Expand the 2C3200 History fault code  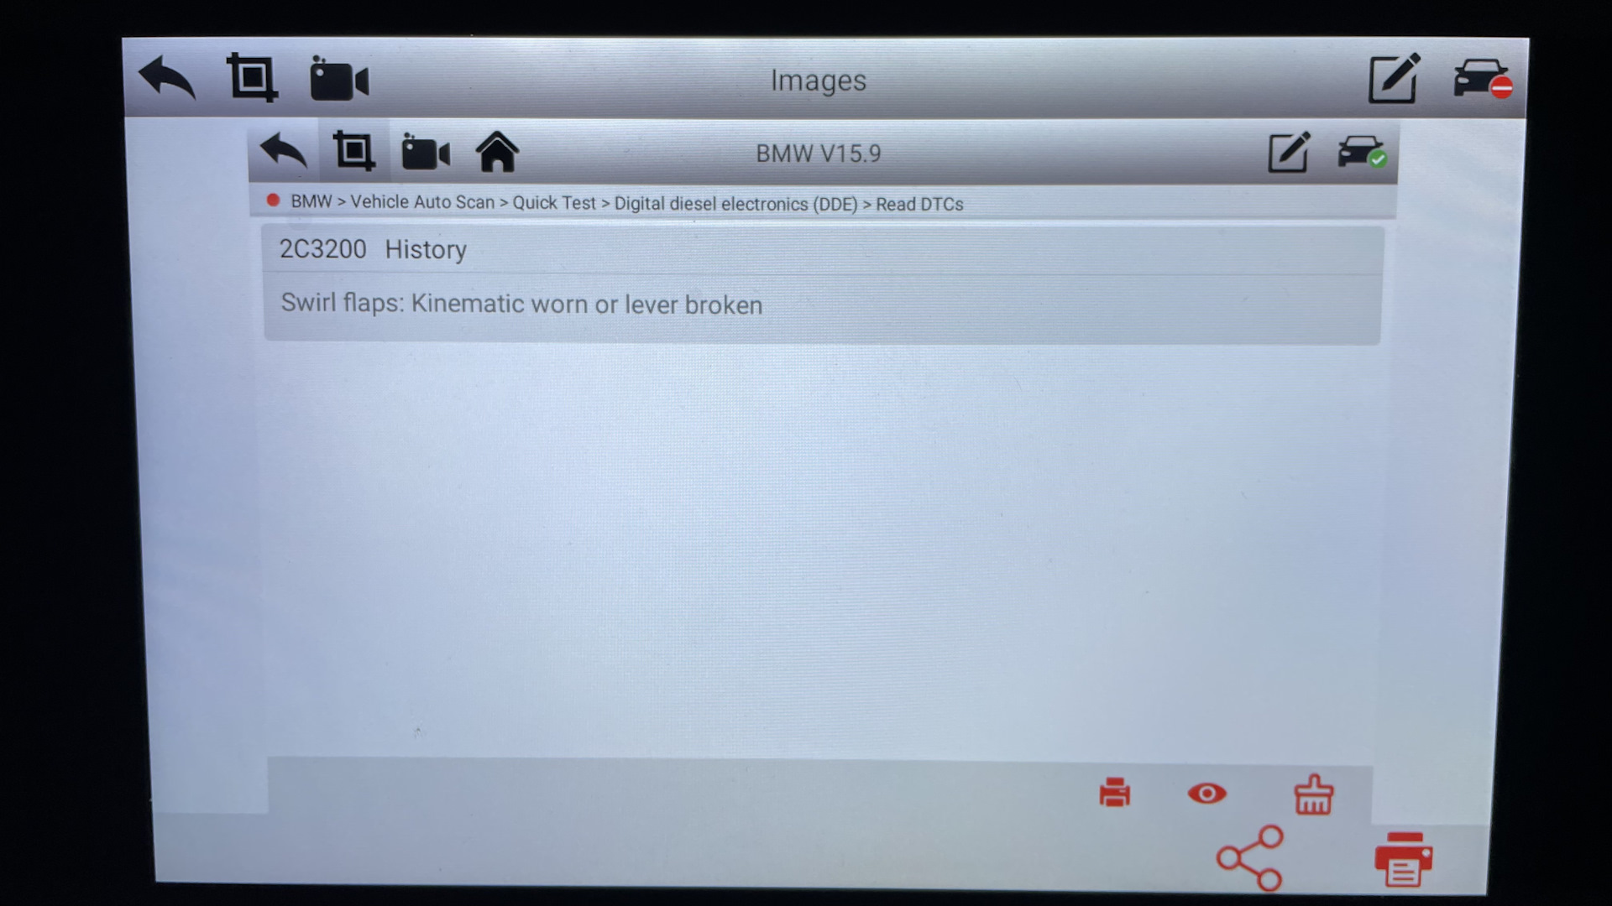pyautogui.click(x=821, y=247)
